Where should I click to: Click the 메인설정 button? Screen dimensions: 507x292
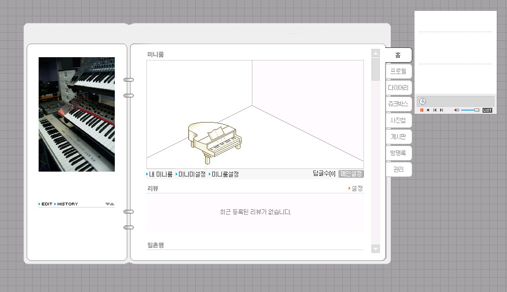click(351, 174)
